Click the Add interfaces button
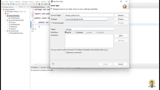The height and width of the screenshot is (90, 160). 121,35
